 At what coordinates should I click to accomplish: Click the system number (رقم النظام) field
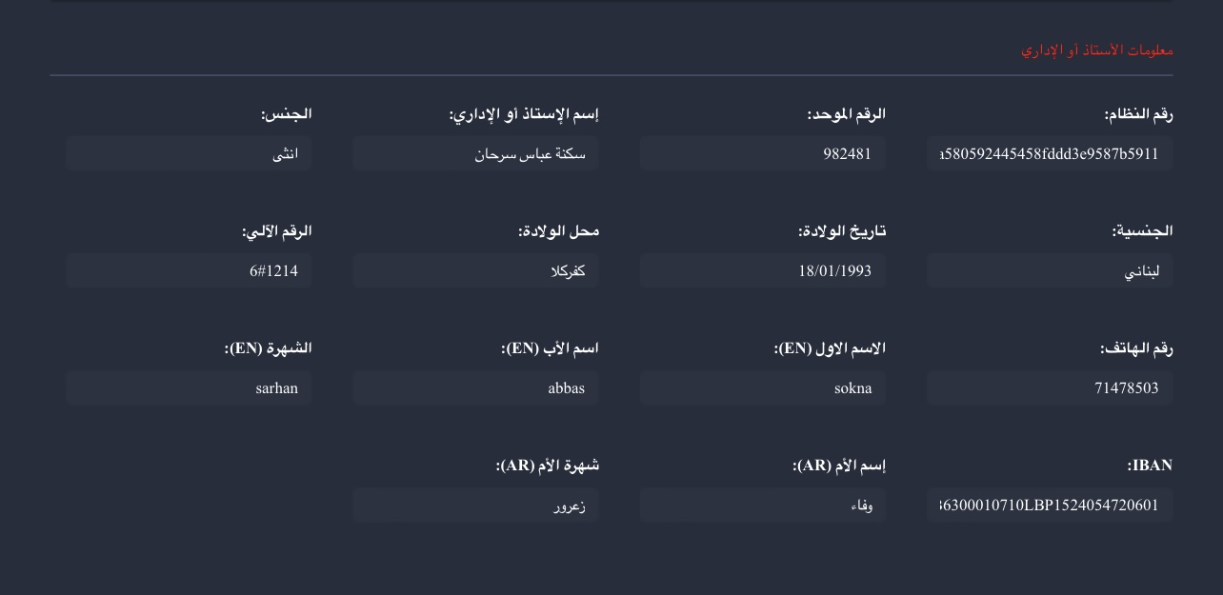coord(1049,153)
